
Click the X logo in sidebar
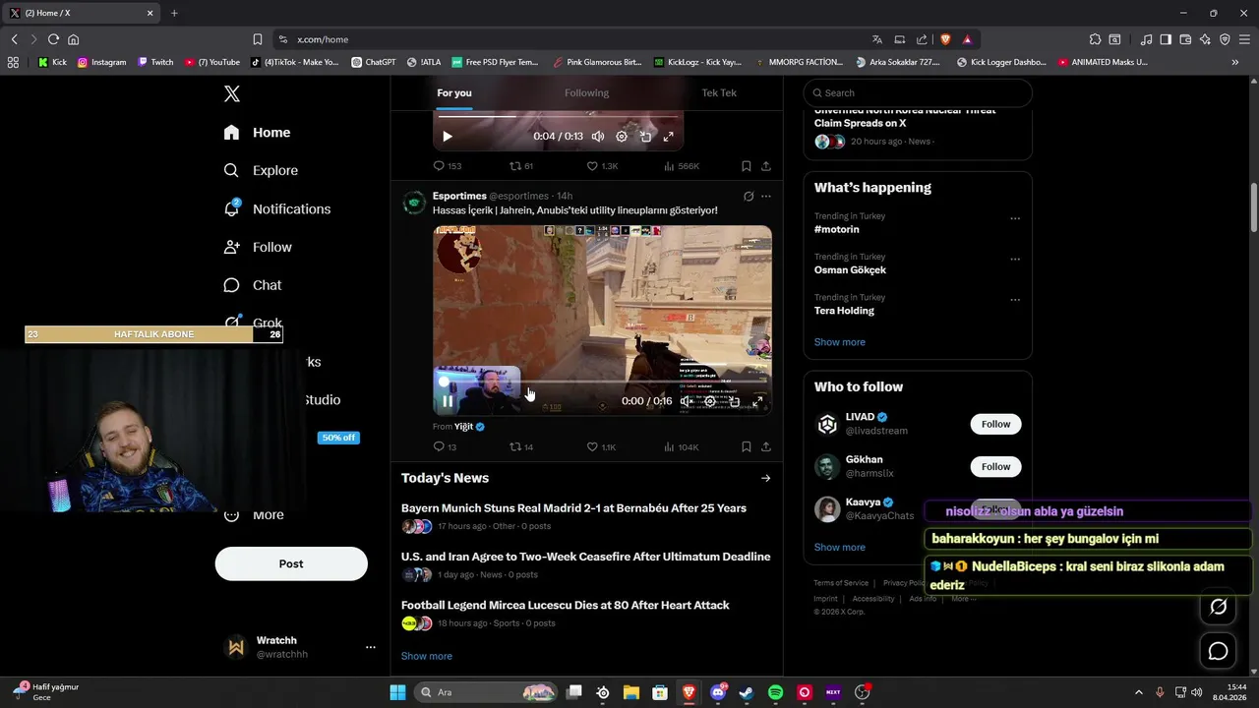pyautogui.click(x=232, y=94)
